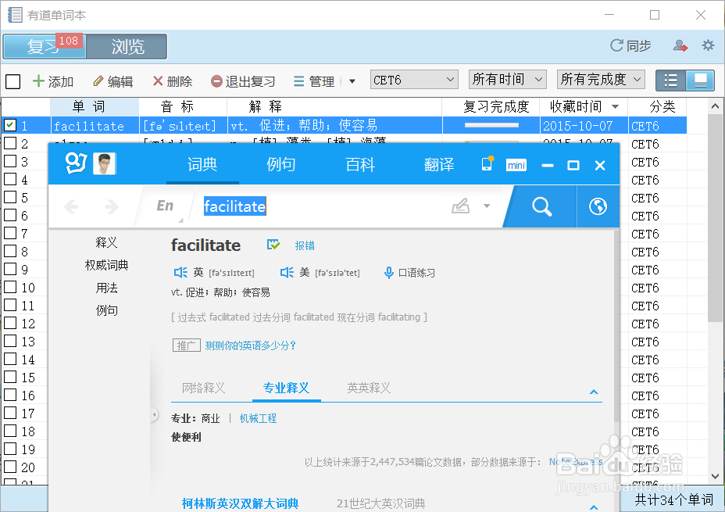Go back with the left arrow
The image size is (725, 512).
pos(71,206)
